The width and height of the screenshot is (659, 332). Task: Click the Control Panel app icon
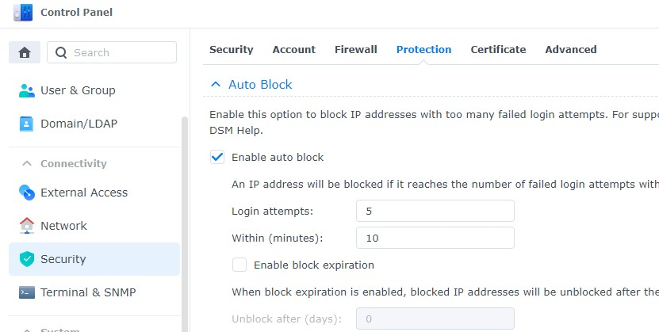click(24, 12)
